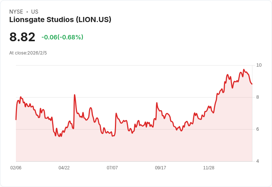The height and width of the screenshot is (187, 272).
Task: Click the leftmost start of the price line
Action: (x=16, y=119)
